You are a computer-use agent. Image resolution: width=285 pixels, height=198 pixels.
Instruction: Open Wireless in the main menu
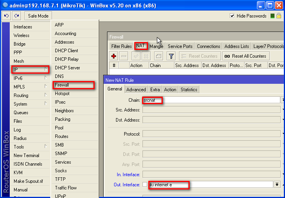(30, 35)
